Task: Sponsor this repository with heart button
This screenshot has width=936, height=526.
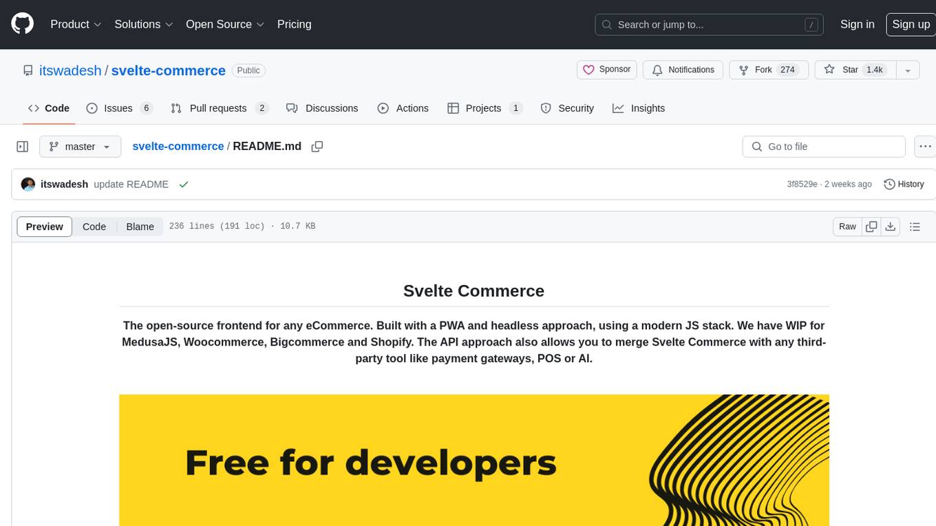Action: [606, 70]
